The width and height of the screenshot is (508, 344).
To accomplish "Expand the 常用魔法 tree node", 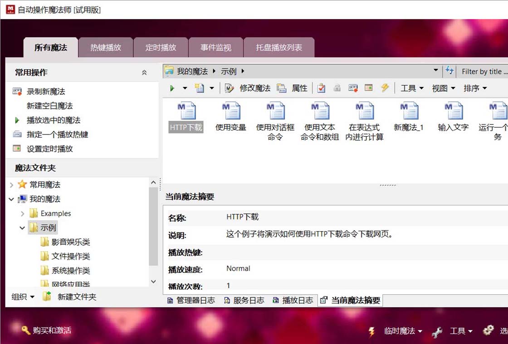I will coord(11,185).
